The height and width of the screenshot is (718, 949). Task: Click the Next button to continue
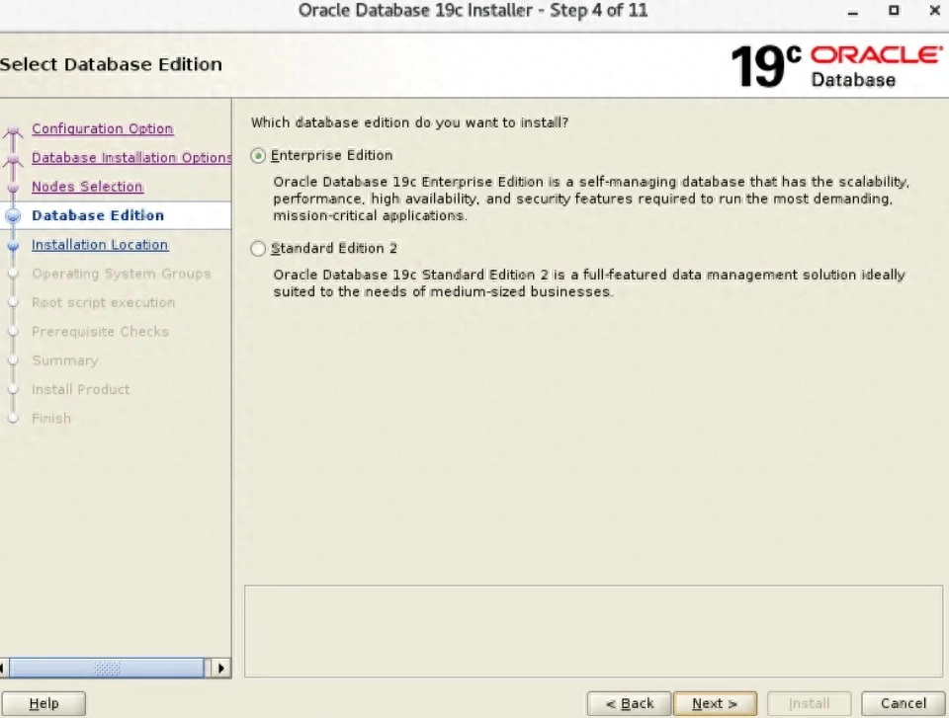(715, 703)
